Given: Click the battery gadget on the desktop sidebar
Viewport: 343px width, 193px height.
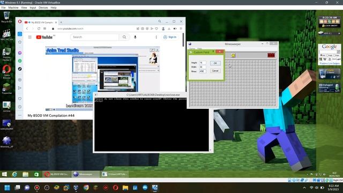Looking at the screenshot, I should [330, 88].
